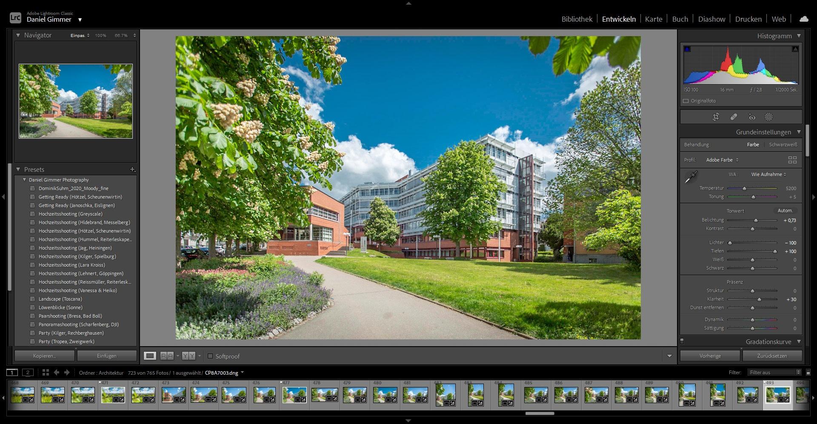Set navigator zoom to Einpas.

point(77,35)
